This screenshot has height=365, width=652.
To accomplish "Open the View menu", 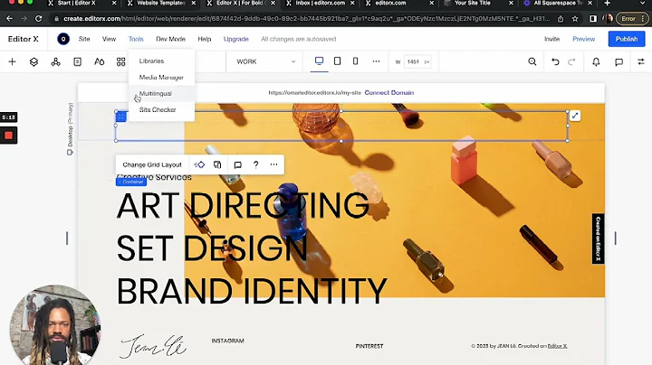I will tap(109, 39).
